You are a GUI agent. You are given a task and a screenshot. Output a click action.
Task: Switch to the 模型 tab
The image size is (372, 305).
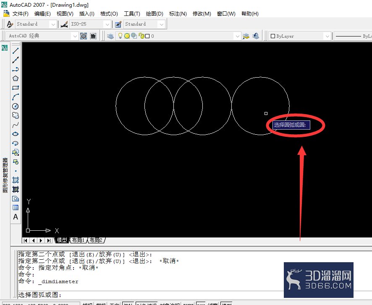pos(62,240)
